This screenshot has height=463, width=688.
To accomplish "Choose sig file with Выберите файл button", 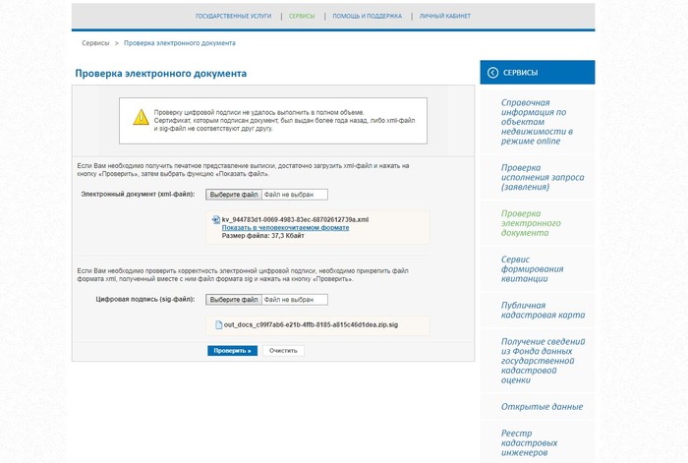I will (x=234, y=299).
